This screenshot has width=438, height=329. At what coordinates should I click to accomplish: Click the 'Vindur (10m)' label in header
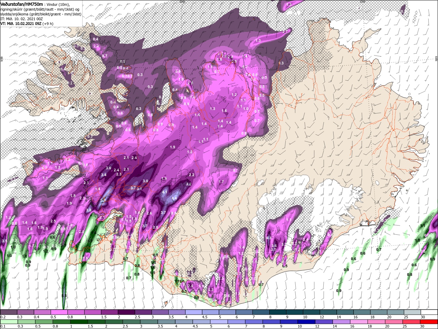click(x=58, y=4)
